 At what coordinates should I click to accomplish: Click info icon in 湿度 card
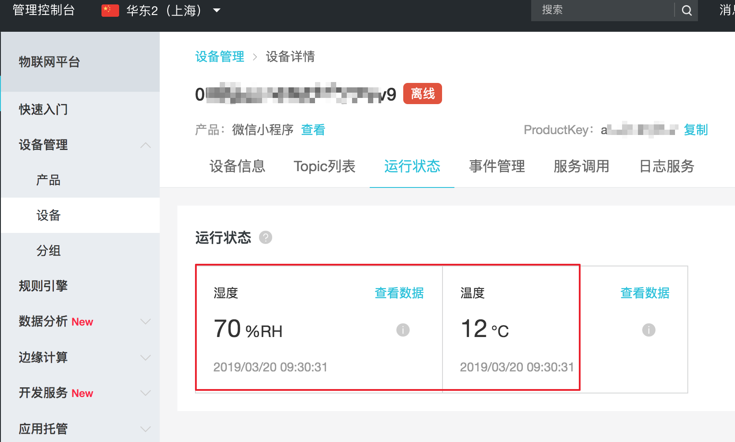(403, 330)
